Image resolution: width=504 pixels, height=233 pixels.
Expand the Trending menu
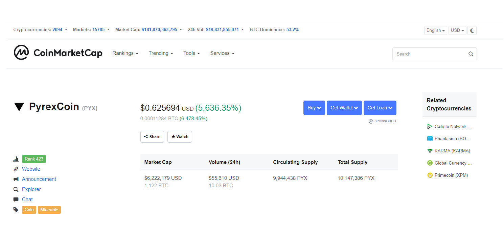[x=161, y=53]
